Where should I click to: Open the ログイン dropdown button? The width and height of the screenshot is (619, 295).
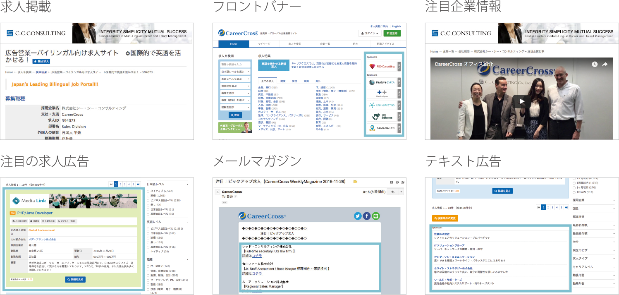click(x=370, y=34)
